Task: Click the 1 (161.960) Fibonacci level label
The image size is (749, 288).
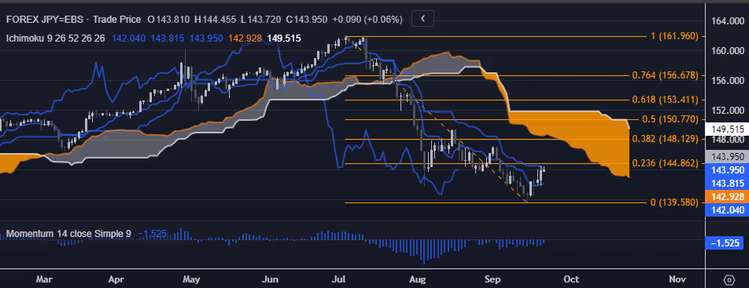Action: click(x=668, y=36)
